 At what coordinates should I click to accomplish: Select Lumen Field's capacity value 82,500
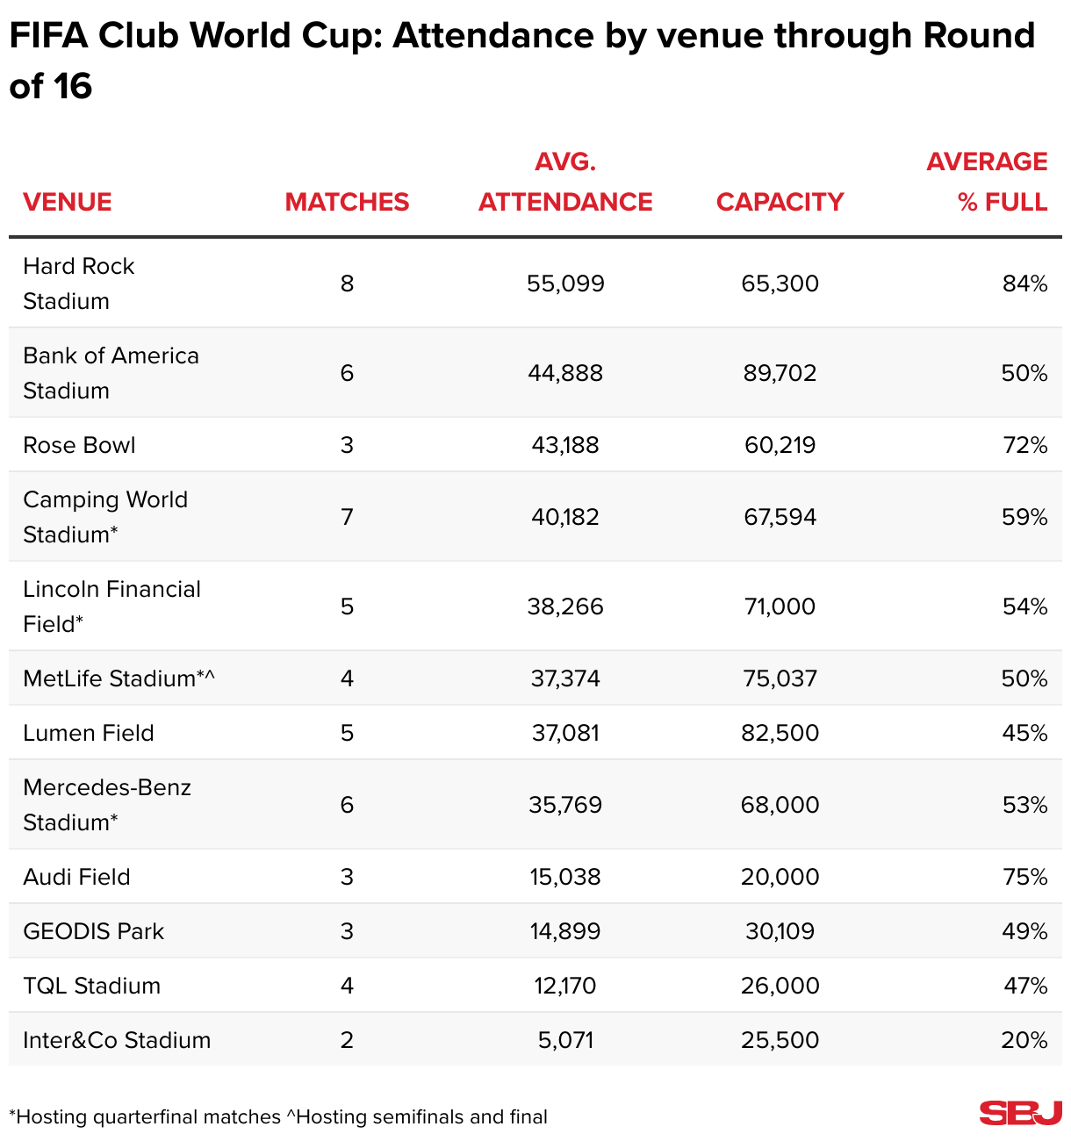[780, 733]
